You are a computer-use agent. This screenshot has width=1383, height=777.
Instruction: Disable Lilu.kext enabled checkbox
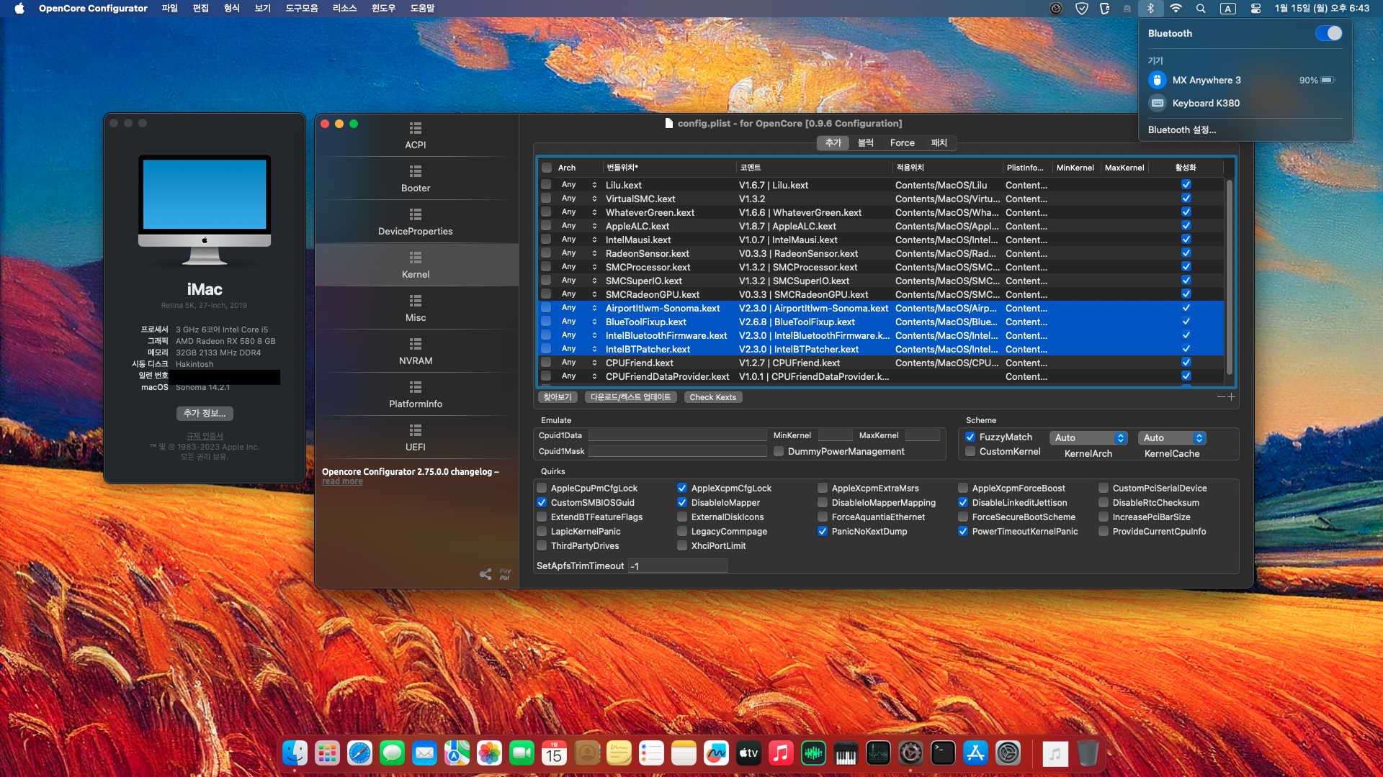[1186, 185]
